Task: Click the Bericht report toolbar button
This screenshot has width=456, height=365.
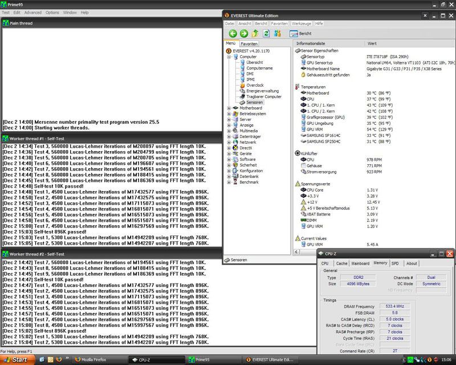Action: pos(300,34)
